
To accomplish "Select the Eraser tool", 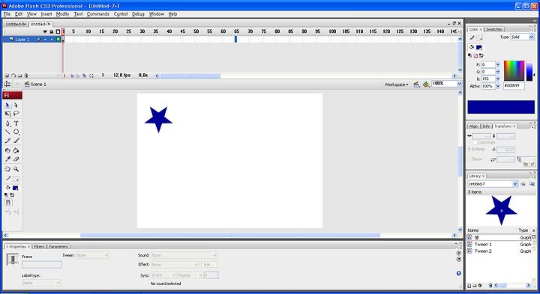I will (16, 159).
